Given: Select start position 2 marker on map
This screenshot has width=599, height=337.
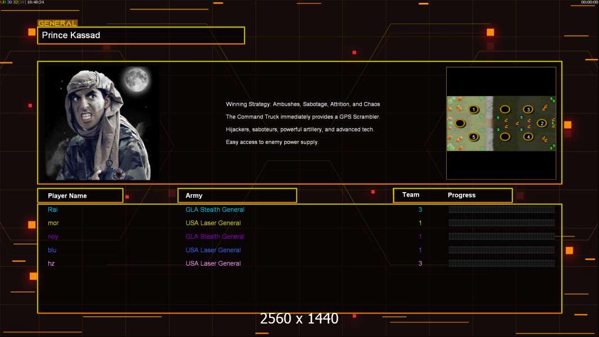Looking at the screenshot, I should (542, 123).
